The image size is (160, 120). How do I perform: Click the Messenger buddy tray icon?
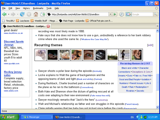point(141,117)
